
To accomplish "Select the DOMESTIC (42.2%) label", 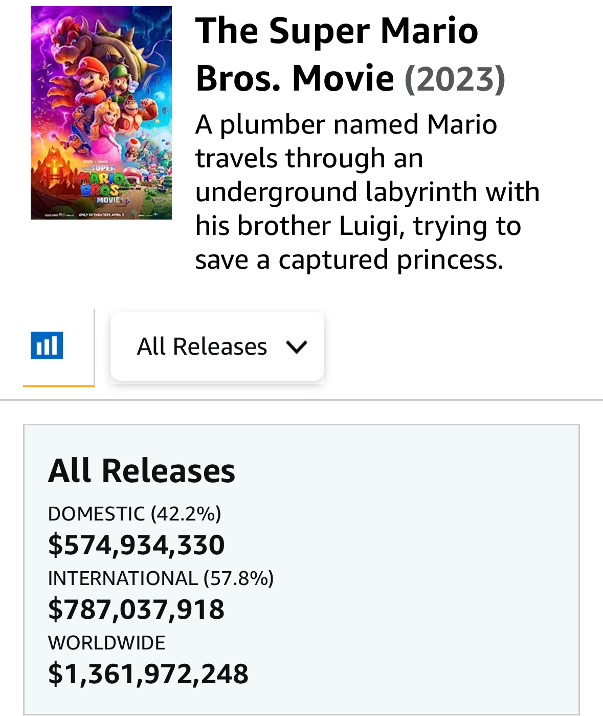I will click(x=135, y=513).
